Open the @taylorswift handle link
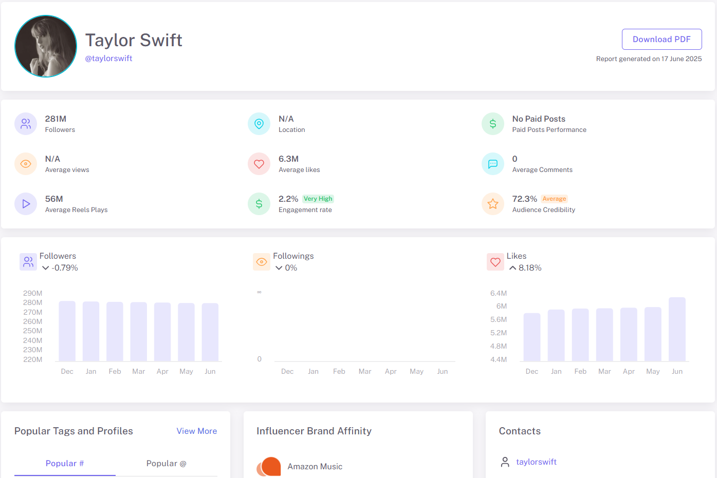The image size is (717, 478). (x=108, y=59)
